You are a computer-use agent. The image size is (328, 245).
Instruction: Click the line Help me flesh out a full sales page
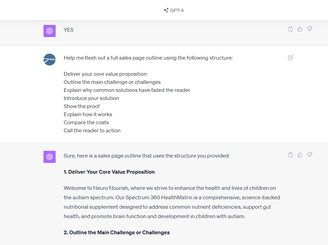point(148,58)
